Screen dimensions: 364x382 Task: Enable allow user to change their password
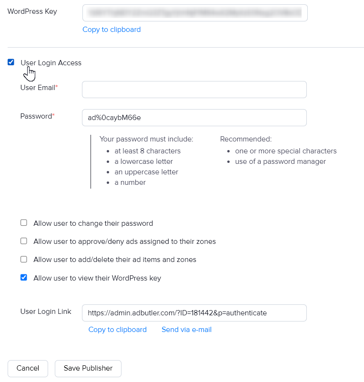click(x=23, y=222)
